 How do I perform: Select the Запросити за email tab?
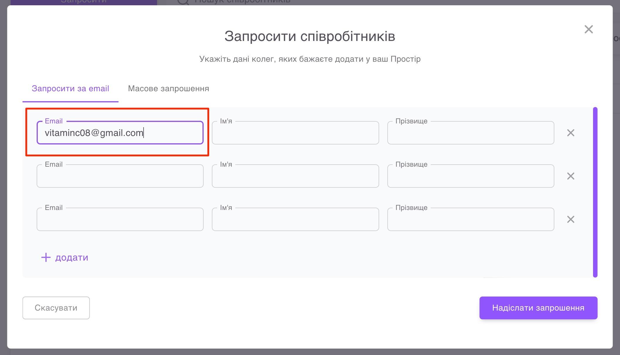[70, 89]
